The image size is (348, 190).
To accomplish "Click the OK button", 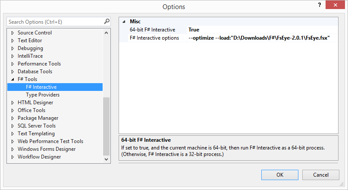I will tap(279, 174).
